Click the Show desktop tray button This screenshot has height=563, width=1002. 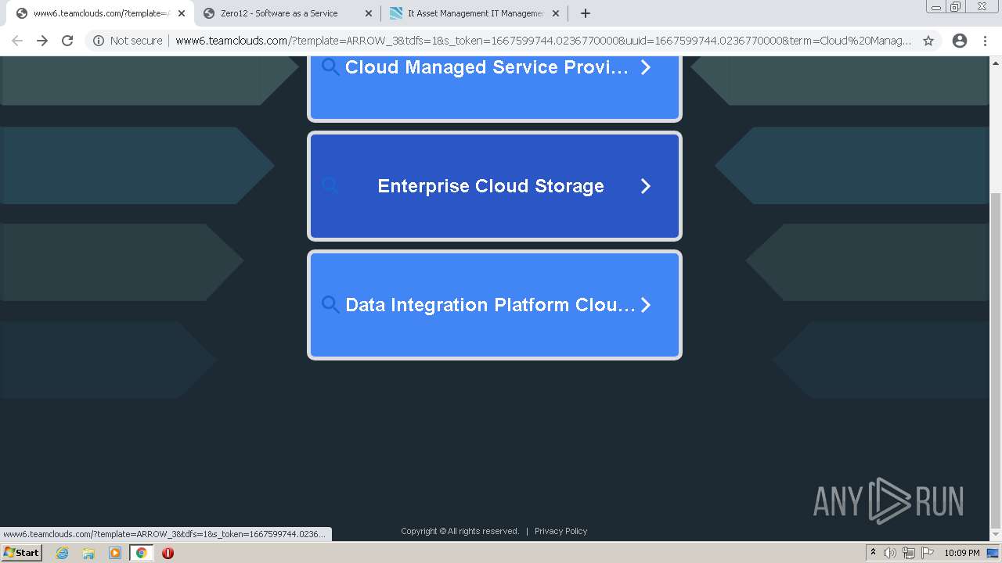coord(993,553)
